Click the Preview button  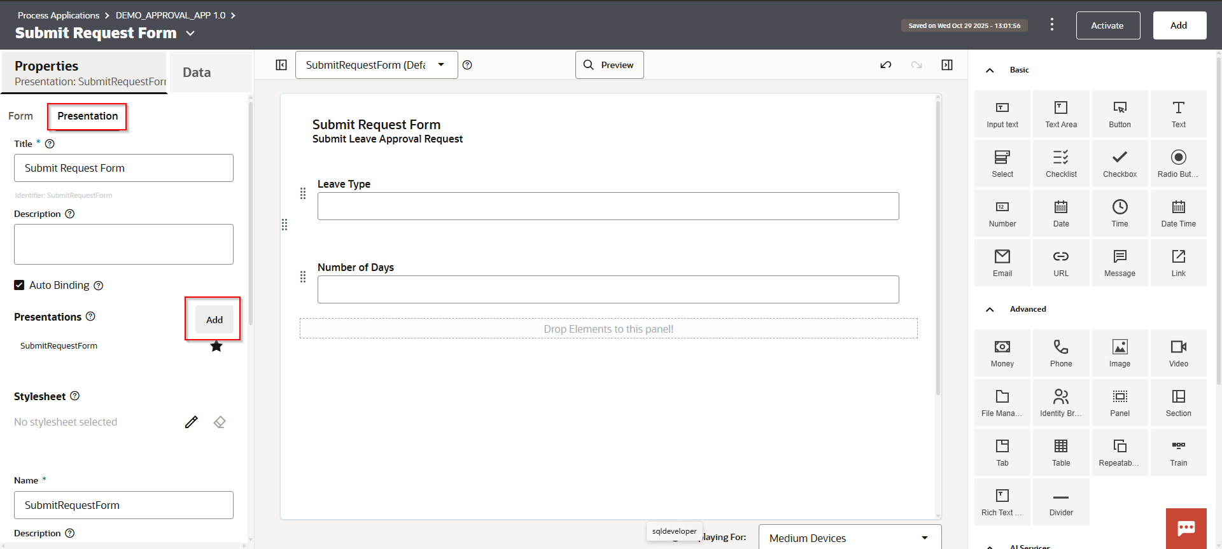609,65
